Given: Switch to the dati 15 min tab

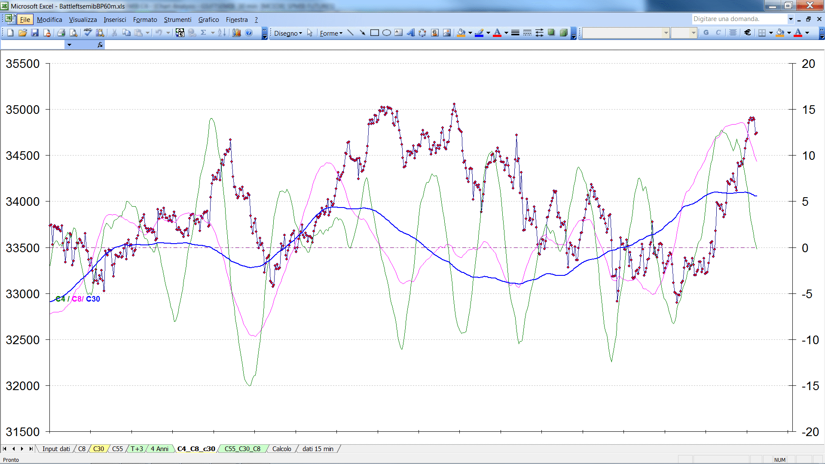Looking at the screenshot, I should click(318, 449).
